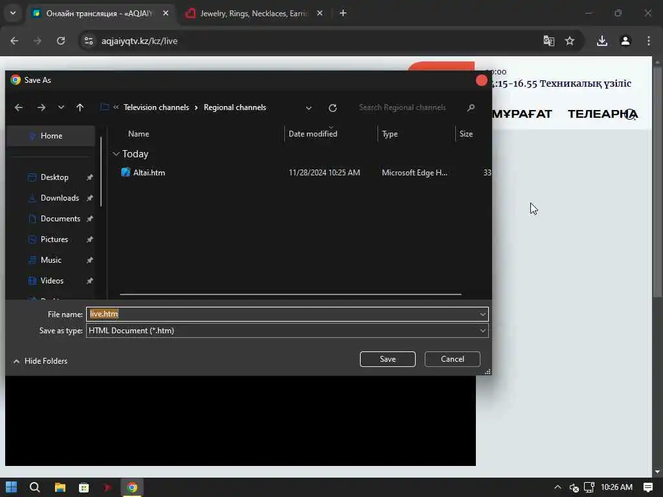Open the Windows Start menu
This screenshot has width=663, height=497.
(x=12, y=487)
